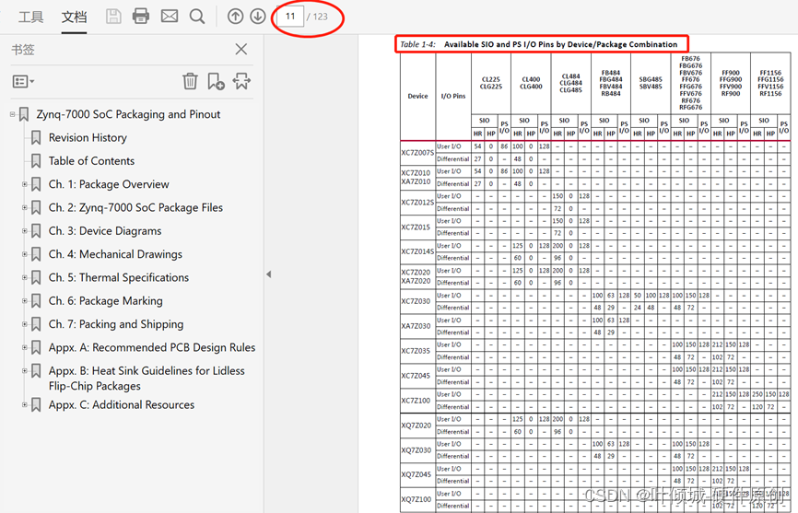Open the Table of Contents bookmark
Viewport: 798px width, 513px height.
[x=91, y=161]
